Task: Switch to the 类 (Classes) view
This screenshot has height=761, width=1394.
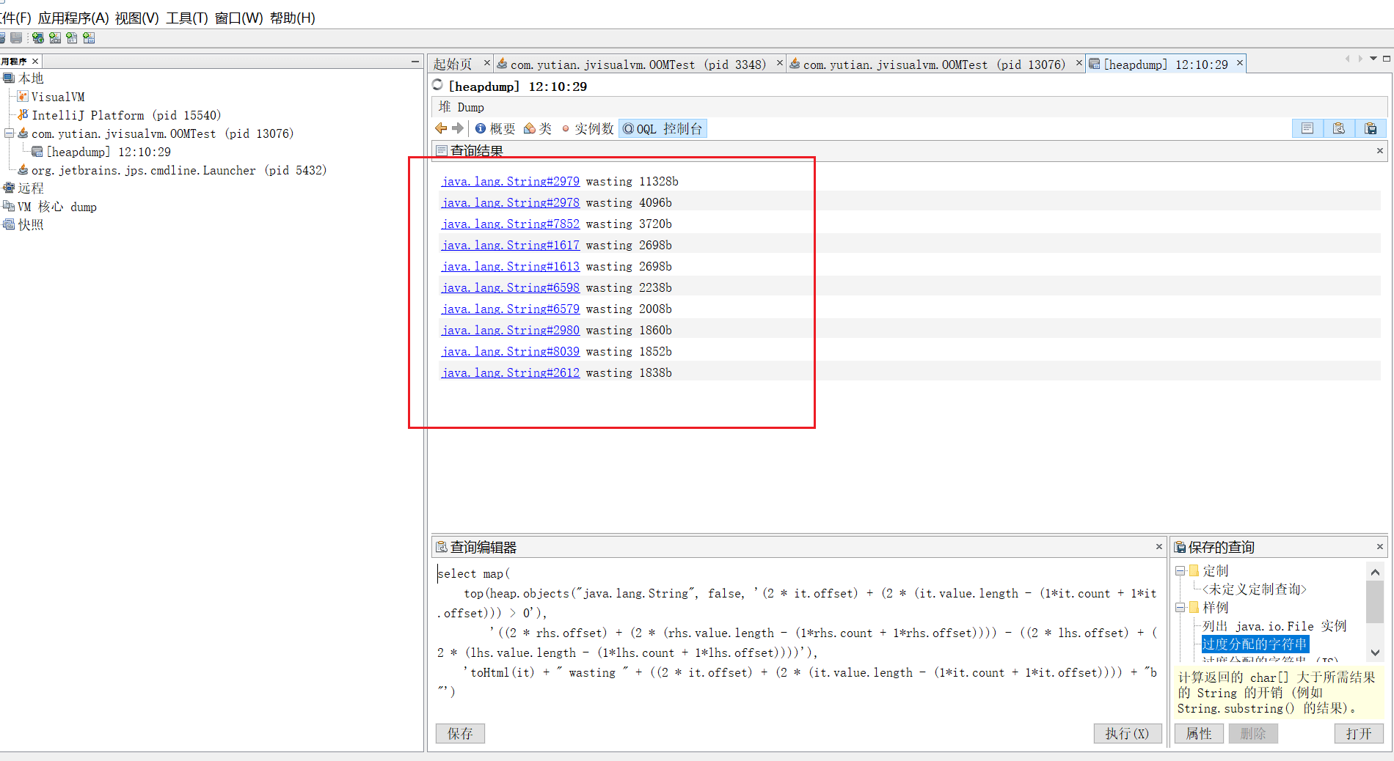Action: point(538,128)
